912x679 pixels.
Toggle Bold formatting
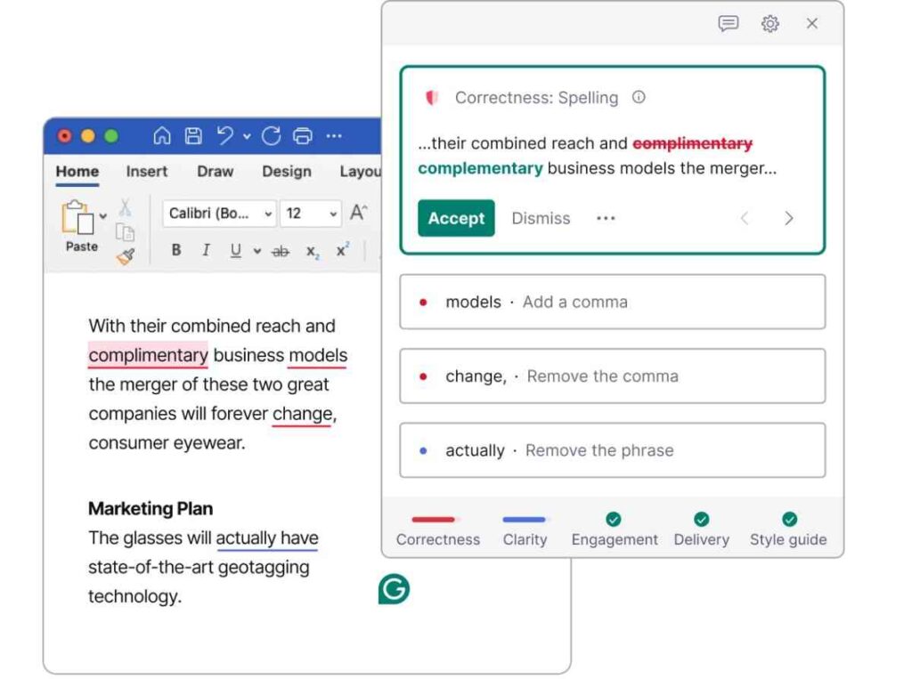(x=176, y=251)
